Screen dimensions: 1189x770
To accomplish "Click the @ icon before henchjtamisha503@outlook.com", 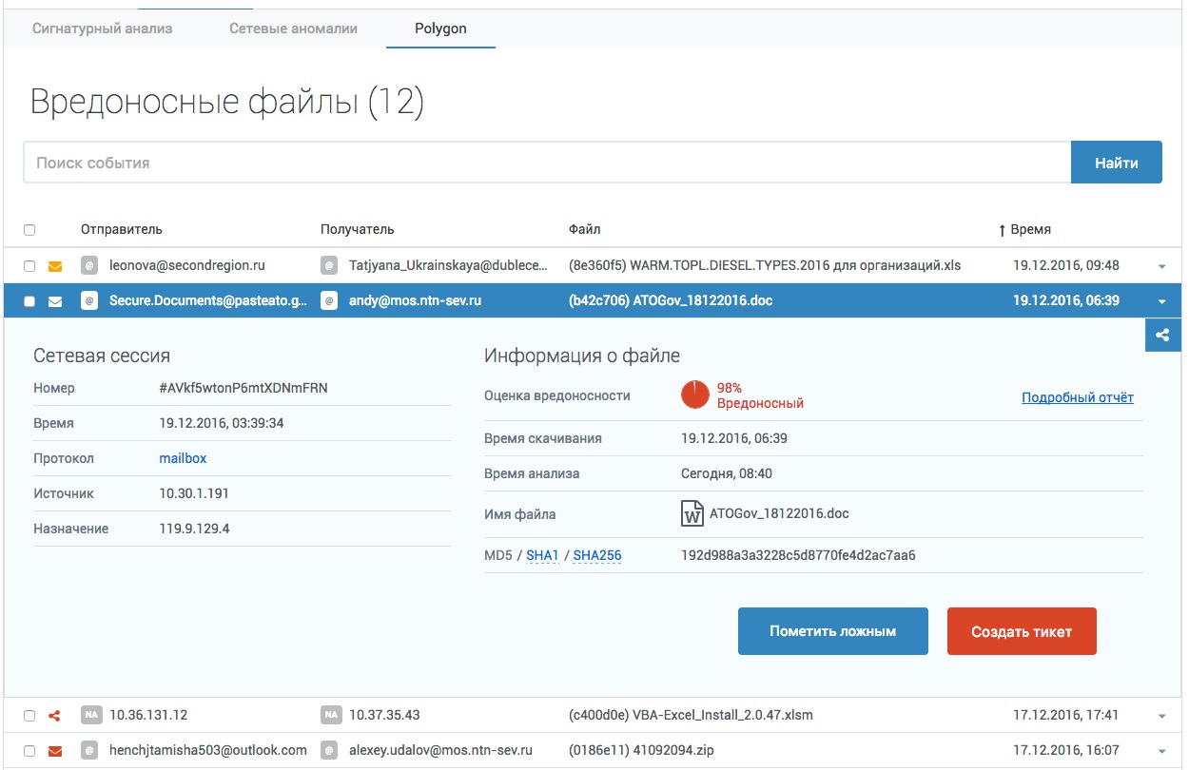I will click(x=90, y=750).
